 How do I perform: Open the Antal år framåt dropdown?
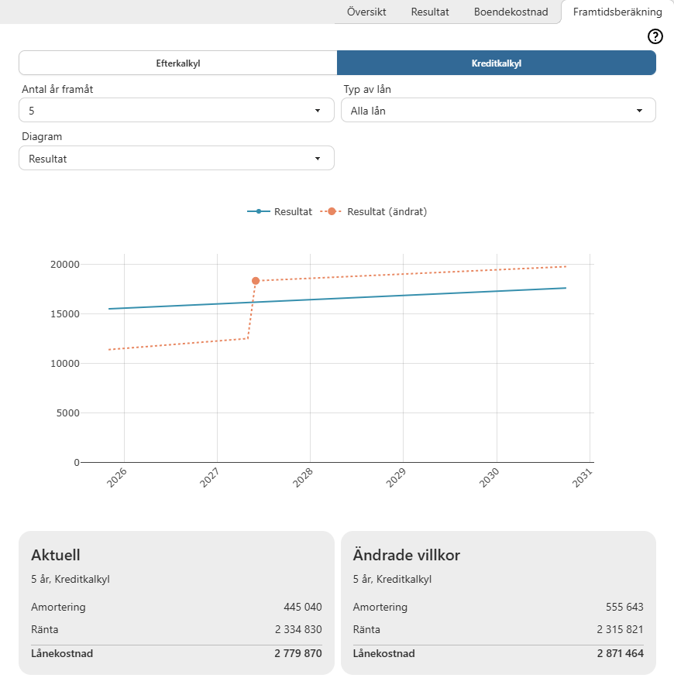[x=176, y=111]
